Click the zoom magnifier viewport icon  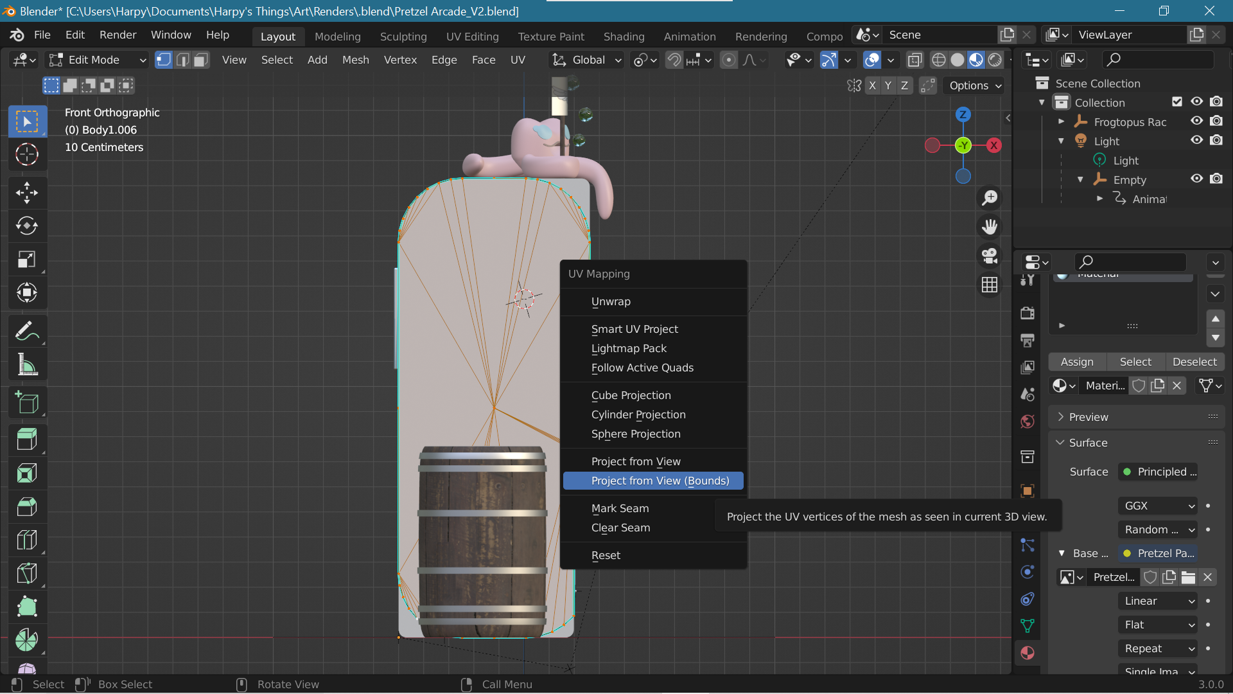click(990, 198)
